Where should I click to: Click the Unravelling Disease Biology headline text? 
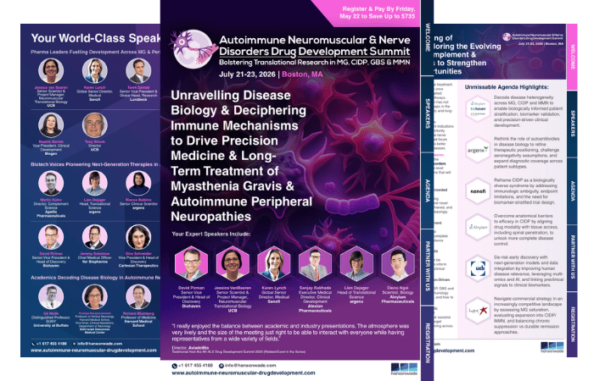pyautogui.click(x=241, y=156)
